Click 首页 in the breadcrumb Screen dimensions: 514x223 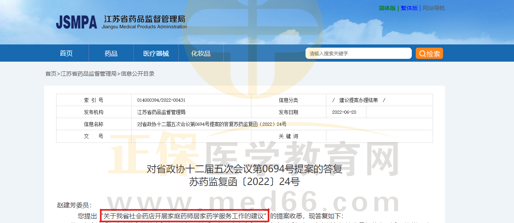51,74
